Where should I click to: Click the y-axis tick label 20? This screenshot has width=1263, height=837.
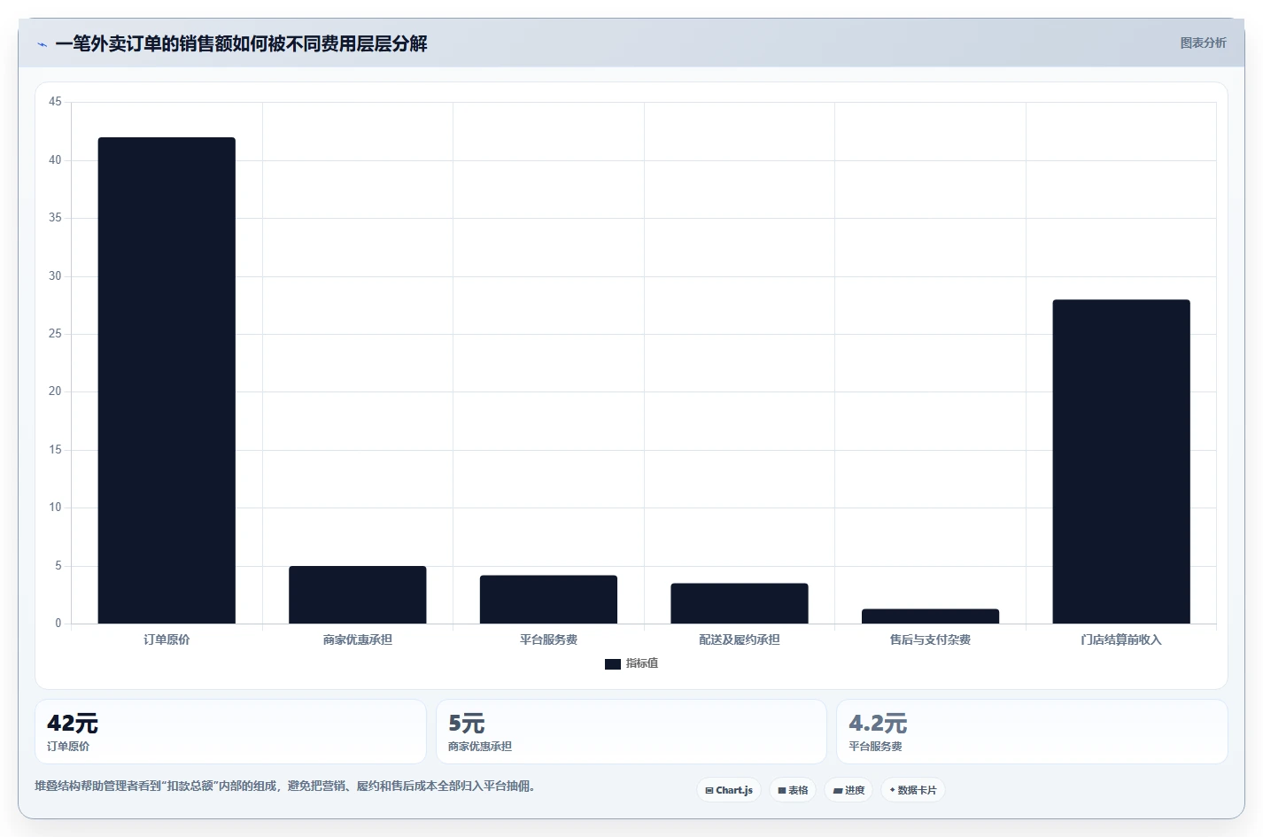pos(55,391)
